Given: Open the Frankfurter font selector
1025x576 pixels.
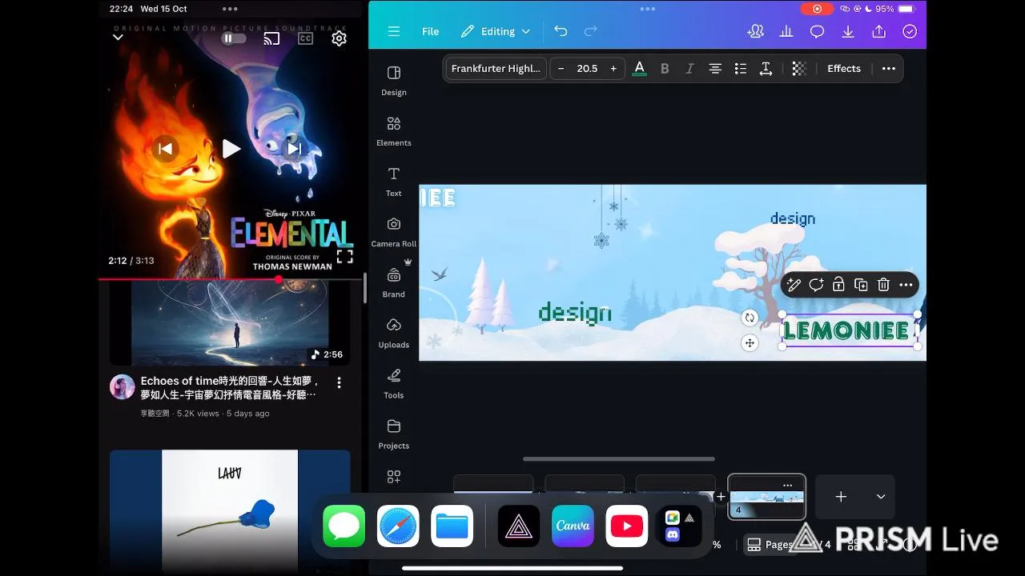Looking at the screenshot, I should 496,69.
